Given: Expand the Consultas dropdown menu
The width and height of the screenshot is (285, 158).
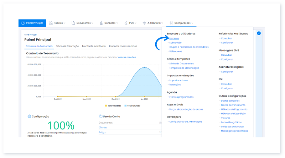Looking at the screenshot, I should pyautogui.click(x=109, y=23).
